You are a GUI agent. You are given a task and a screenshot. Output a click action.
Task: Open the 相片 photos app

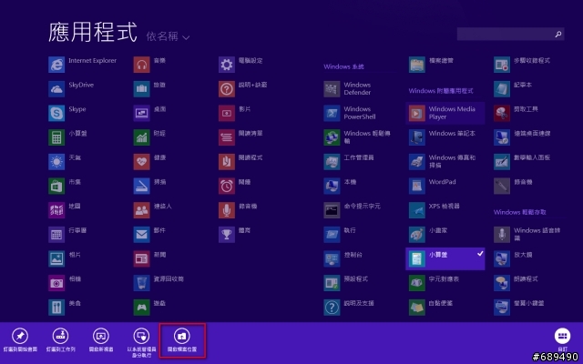[65, 258]
